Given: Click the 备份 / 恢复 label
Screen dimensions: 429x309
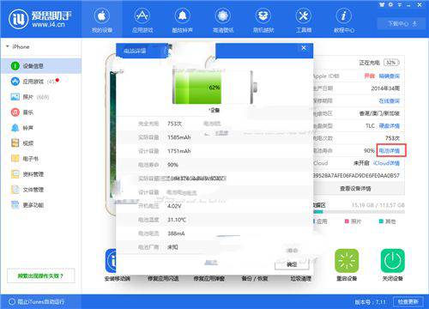Looking at the screenshot, I should click(255, 278).
